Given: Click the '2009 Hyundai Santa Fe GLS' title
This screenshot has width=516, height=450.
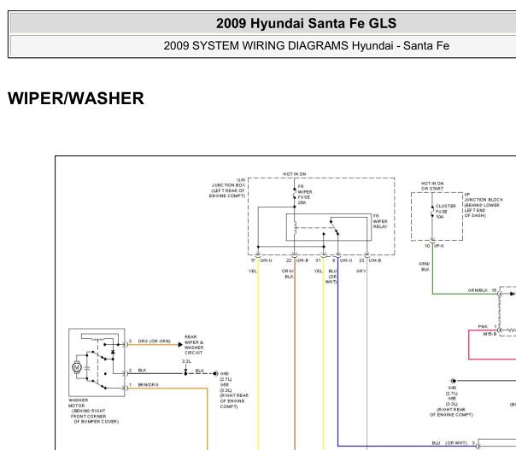Looking at the screenshot, I should [x=306, y=23].
